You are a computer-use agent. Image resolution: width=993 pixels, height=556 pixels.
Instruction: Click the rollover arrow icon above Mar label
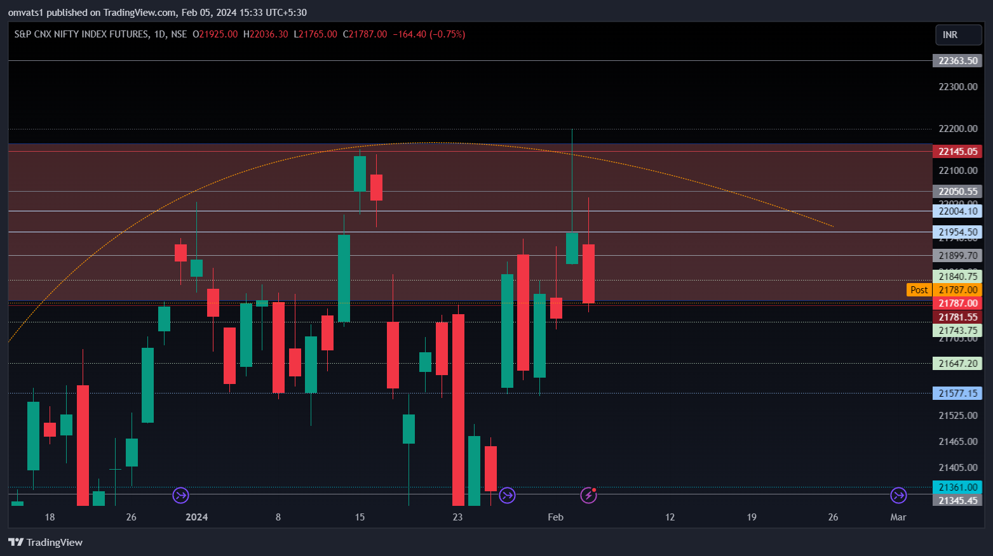click(898, 495)
